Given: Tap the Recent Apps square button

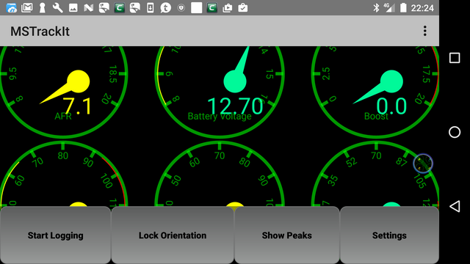Looking at the screenshot, I should point(455,58).
